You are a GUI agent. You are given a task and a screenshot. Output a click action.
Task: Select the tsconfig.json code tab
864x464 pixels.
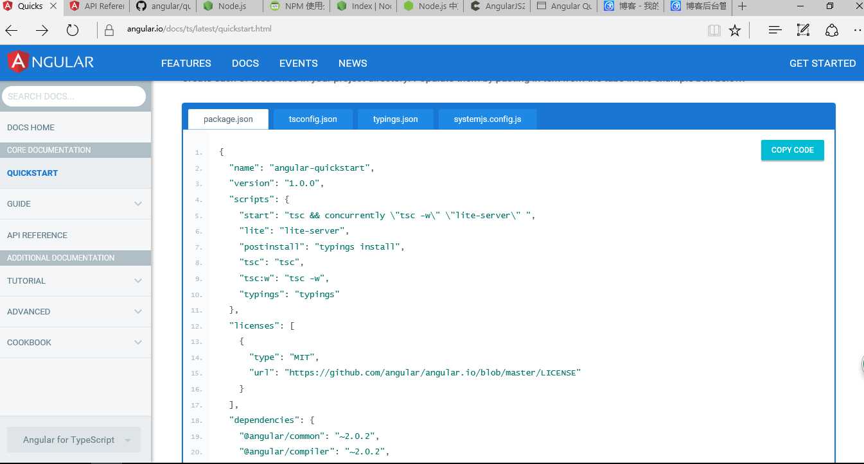pyautogui.click(x=313, y=119)
